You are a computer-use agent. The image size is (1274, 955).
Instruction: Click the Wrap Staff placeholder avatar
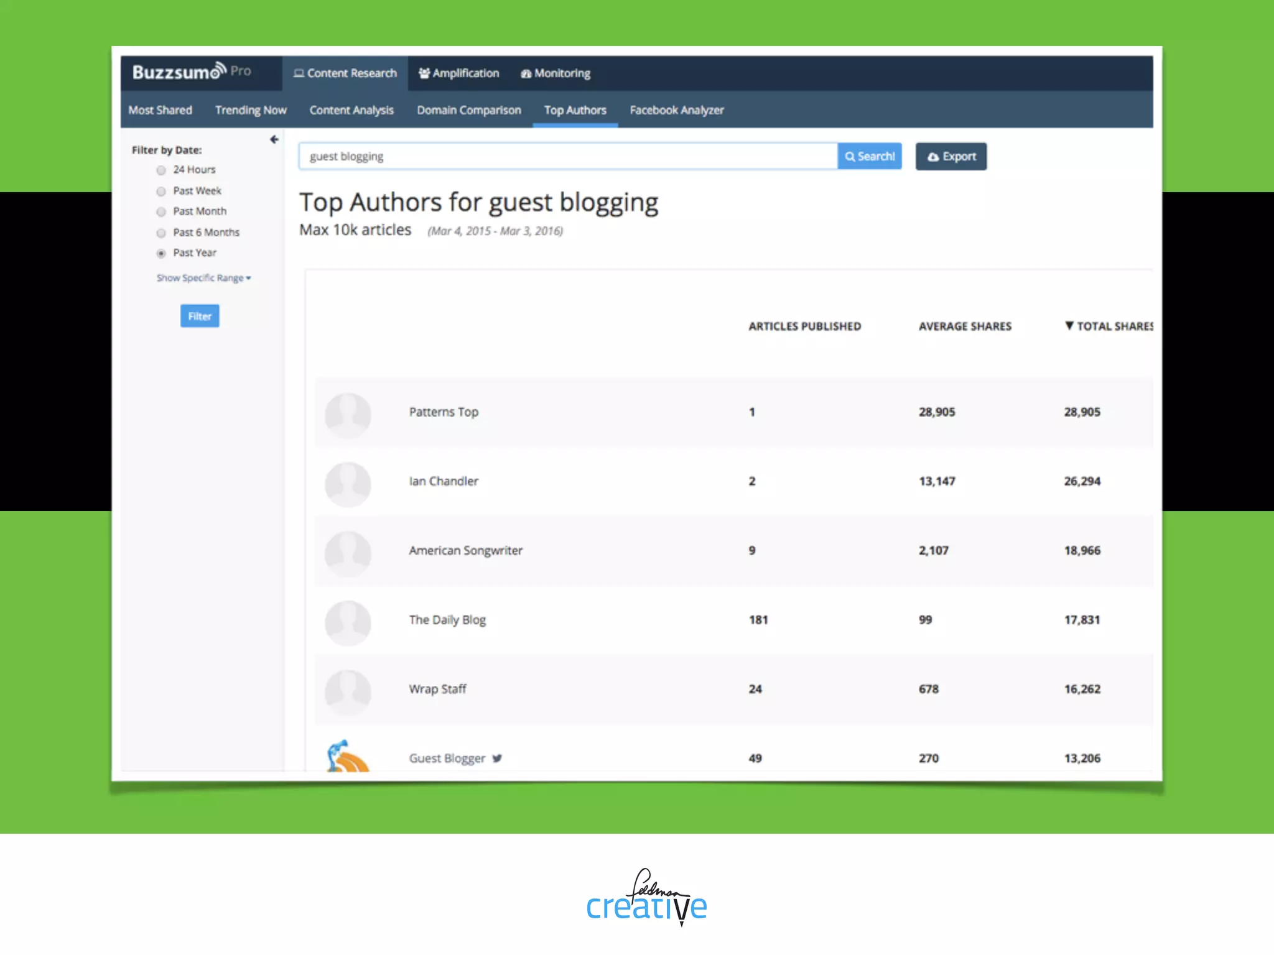click(x=348, y=691)
